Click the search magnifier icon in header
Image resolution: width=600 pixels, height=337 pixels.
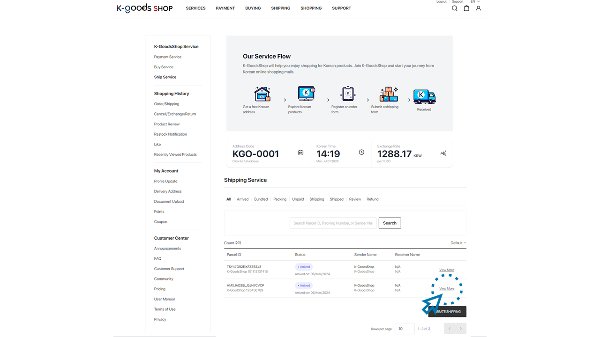click(454, 8)
